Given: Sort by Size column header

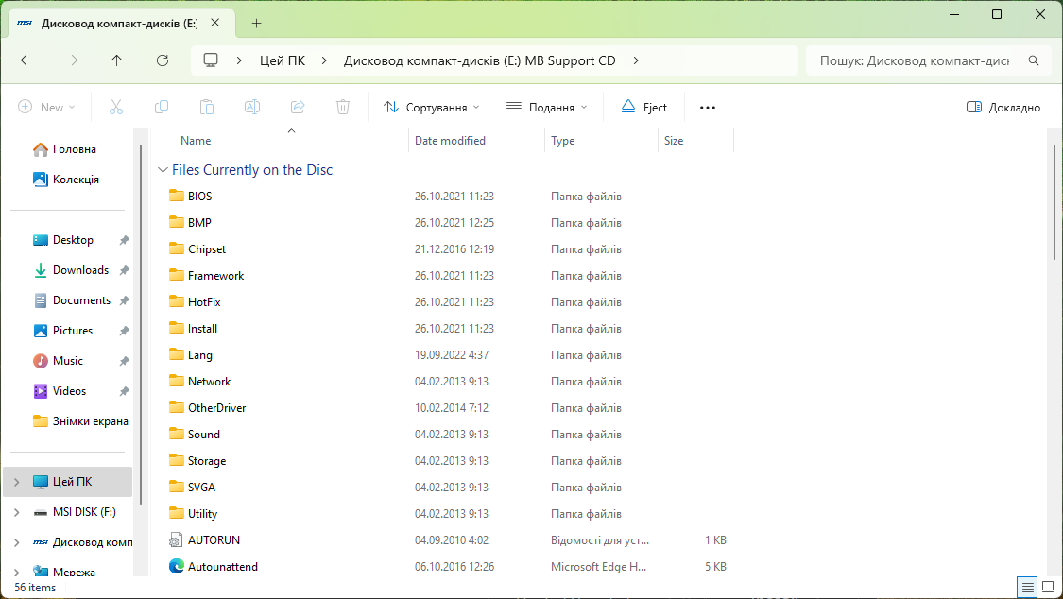Looking at the screenshot, I should (x=674, y=140).
